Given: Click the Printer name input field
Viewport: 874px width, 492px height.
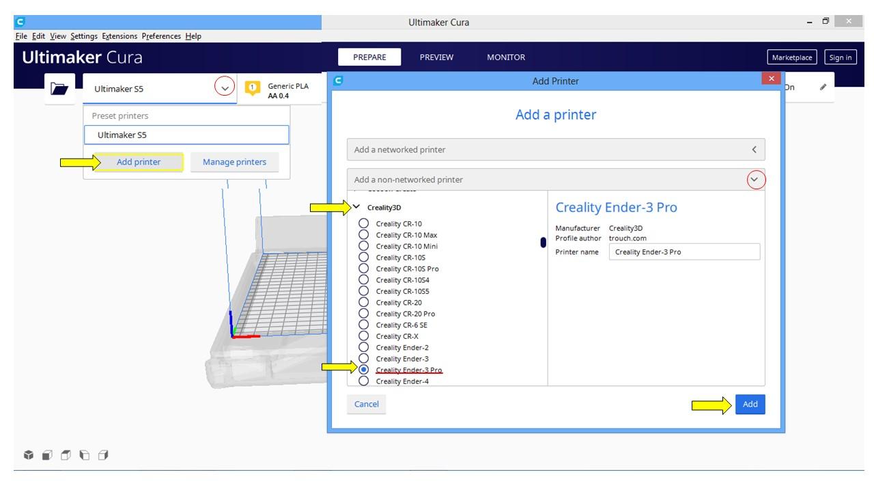Looking at the screenshot, I should coord(684,251).
